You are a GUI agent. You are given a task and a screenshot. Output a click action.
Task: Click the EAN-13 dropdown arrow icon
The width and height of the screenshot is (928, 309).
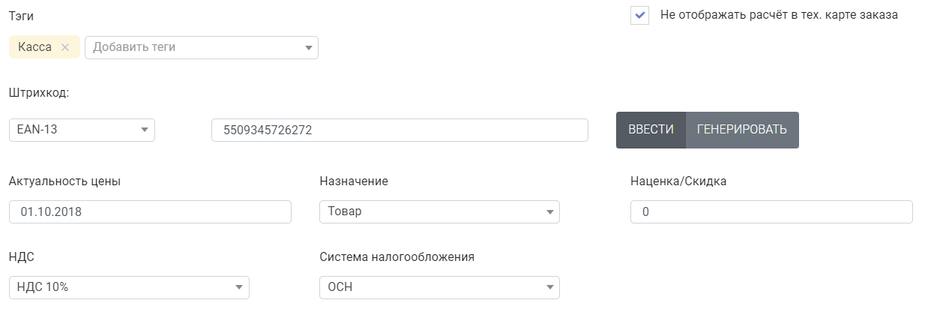click(x=144, y=130)
